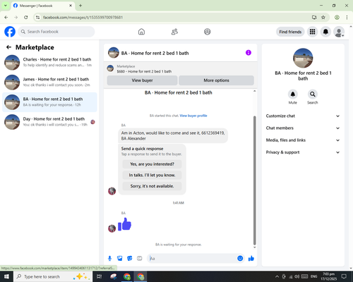Open the Facebook menu grid icon
This screenshot has width=353, height=282.
coord(312,32)
